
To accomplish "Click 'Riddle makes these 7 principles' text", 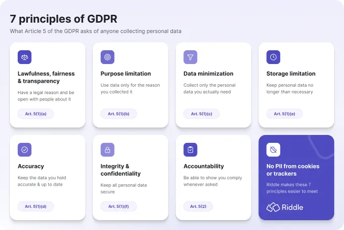I will click(292, 188).
